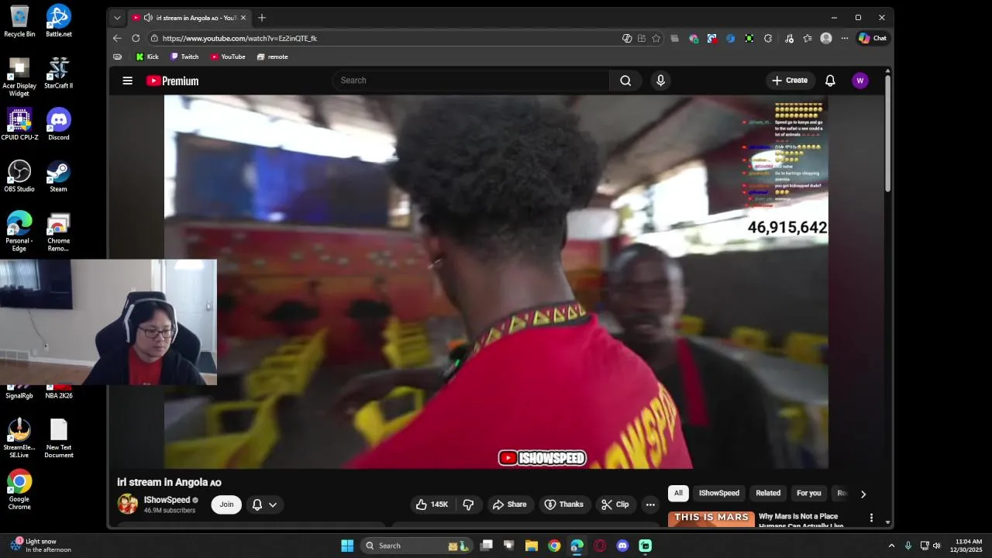Open CPUID CPU-Z desktop shortcut
This screenshot has height=558, width=992.
pos(19,124)
